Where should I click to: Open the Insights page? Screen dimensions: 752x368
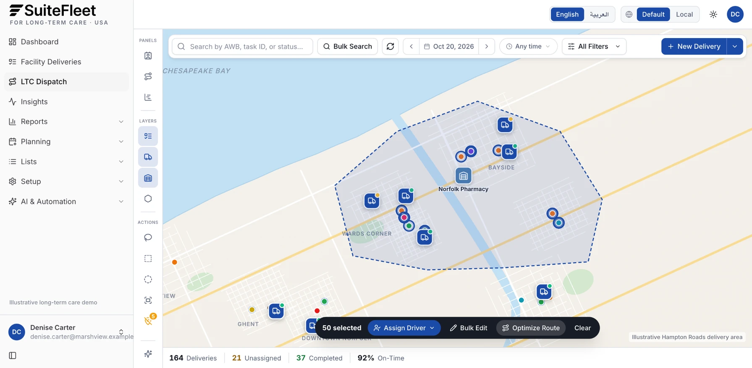tap(66, 101)
